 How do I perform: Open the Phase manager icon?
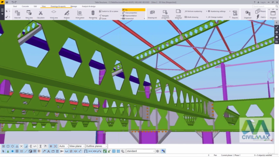click(x=258, y=11)
